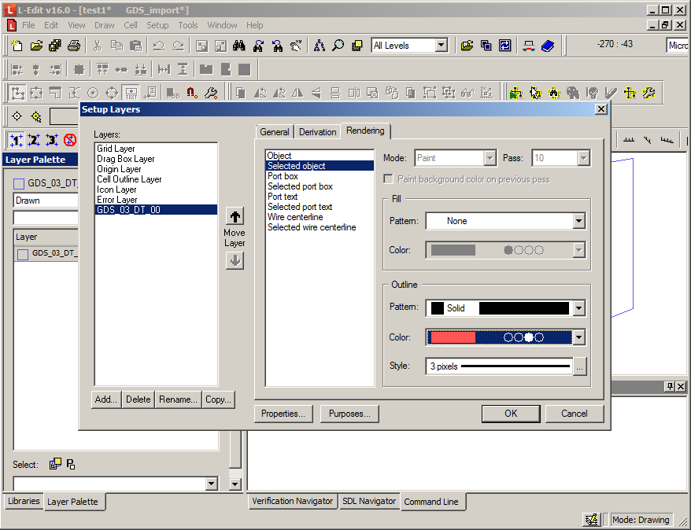Open the Derivation tab
The width and height of the screenshot is (691, 530).
click(318, 132)
